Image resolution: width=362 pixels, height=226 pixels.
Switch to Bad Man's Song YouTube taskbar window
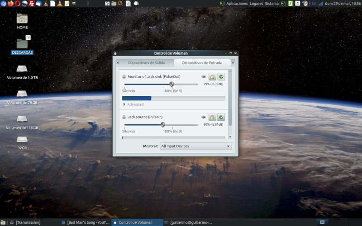pos(86,222)
